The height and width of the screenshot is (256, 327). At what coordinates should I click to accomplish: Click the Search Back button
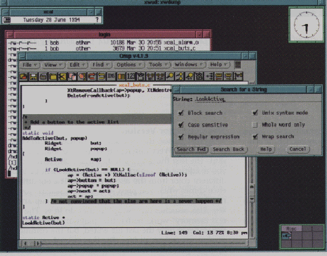228,149
